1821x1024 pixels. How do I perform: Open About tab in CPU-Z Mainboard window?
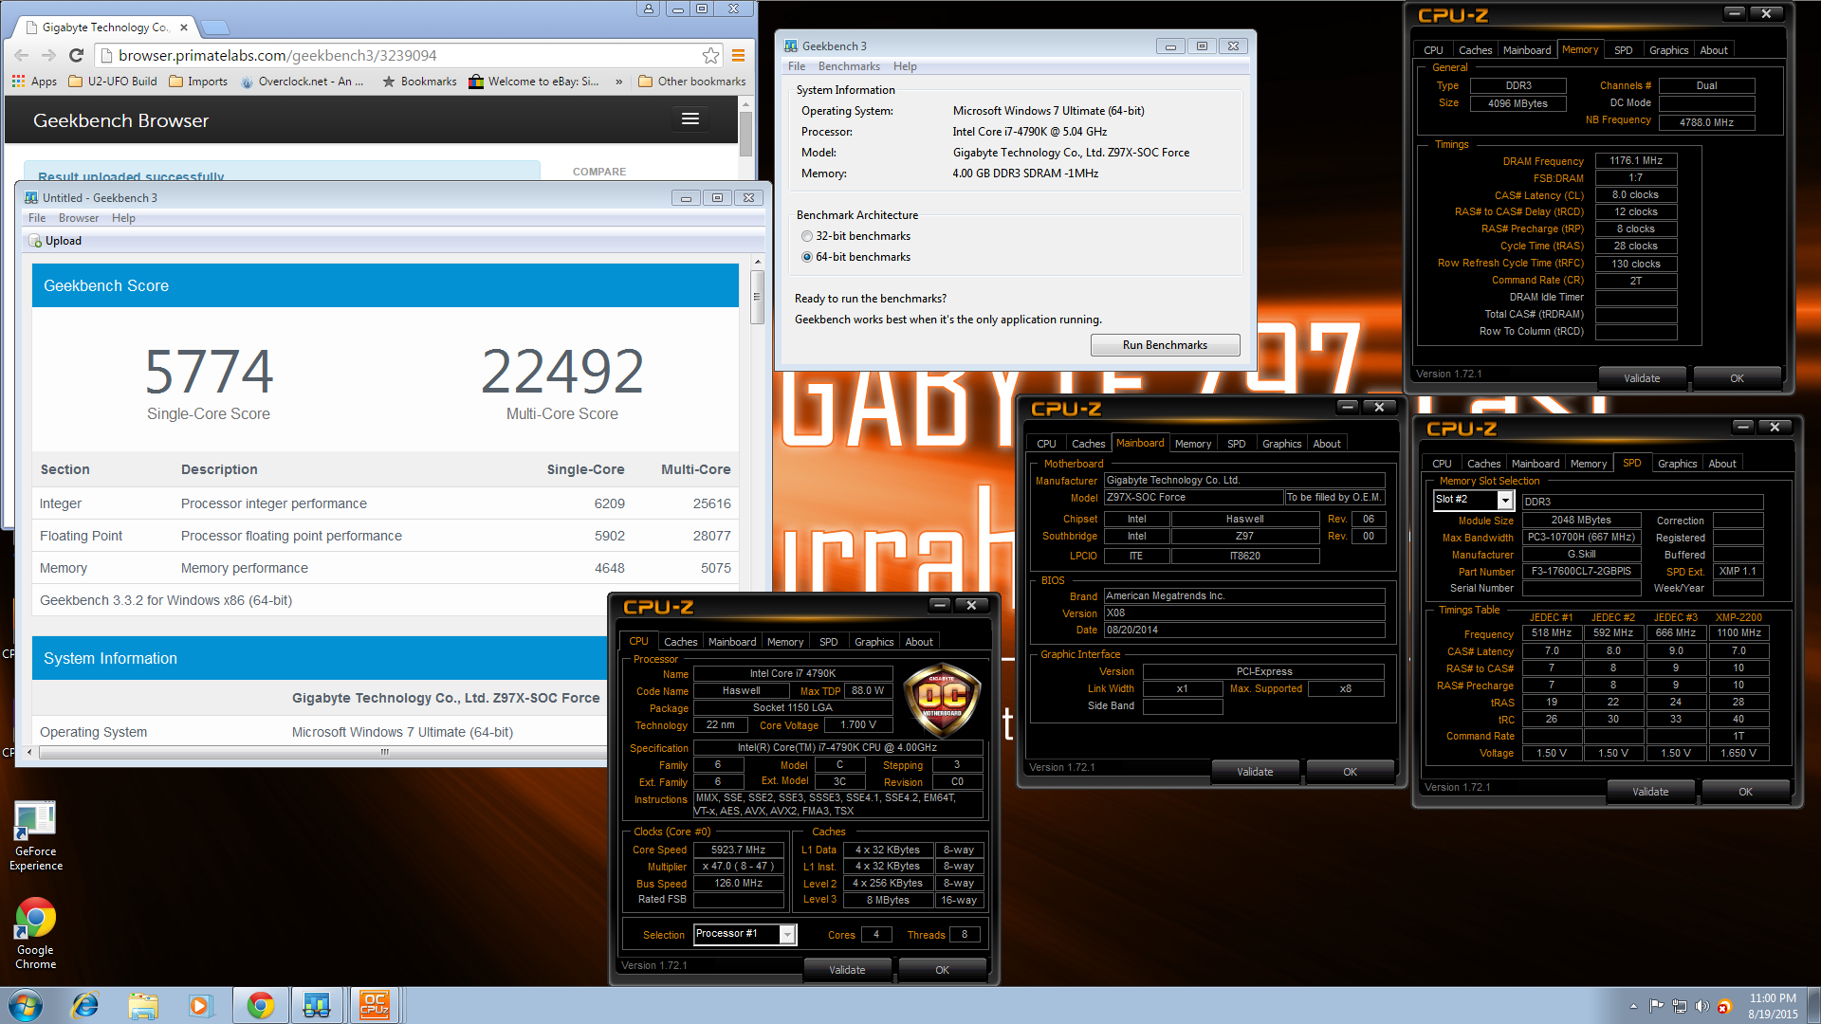pos(1327,444)
